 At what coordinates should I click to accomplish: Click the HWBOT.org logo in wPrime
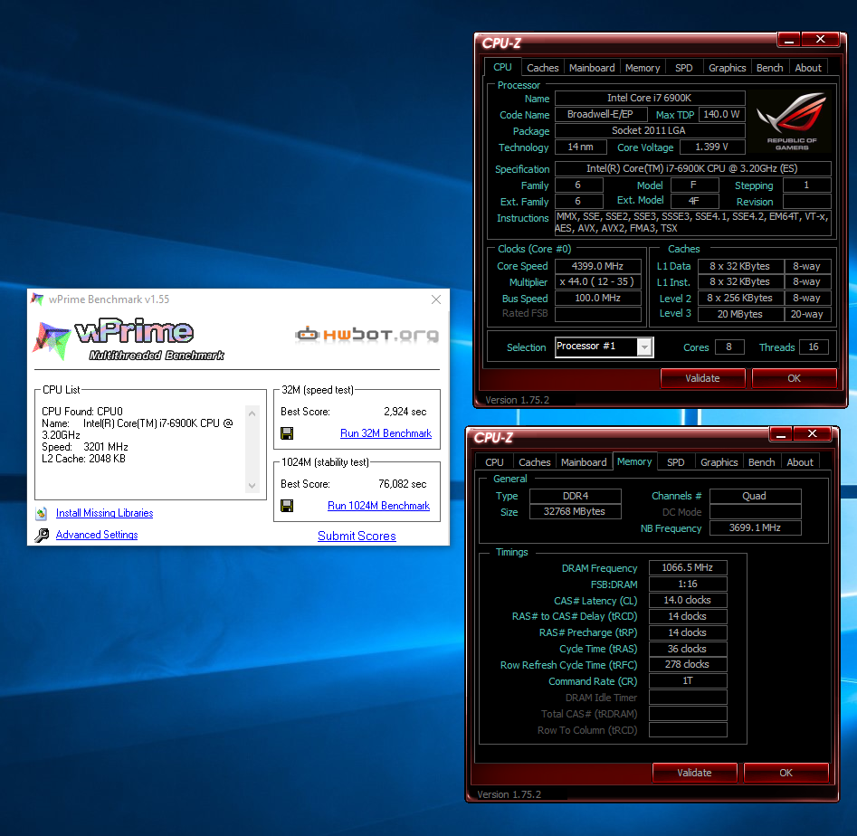pos(367,334)
